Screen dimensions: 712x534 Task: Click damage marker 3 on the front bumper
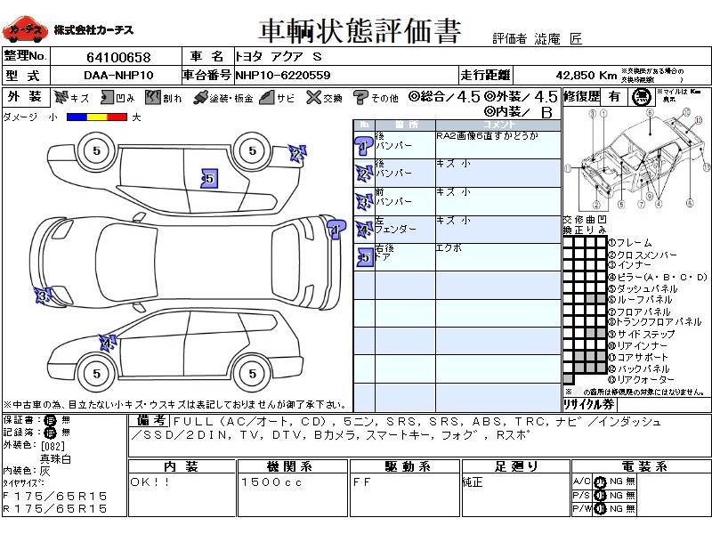42,296
